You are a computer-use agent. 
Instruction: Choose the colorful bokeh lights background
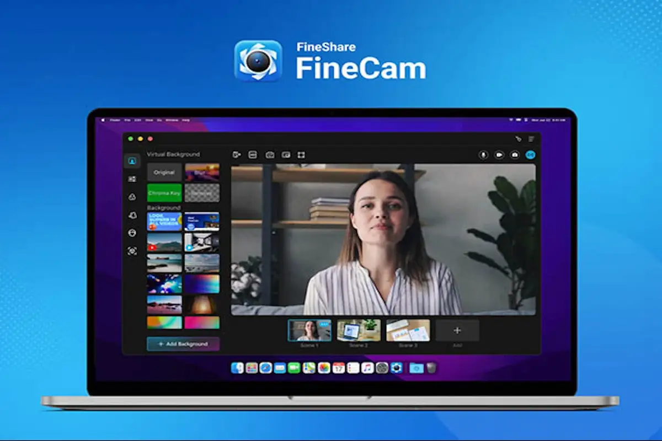coord(164,284)
